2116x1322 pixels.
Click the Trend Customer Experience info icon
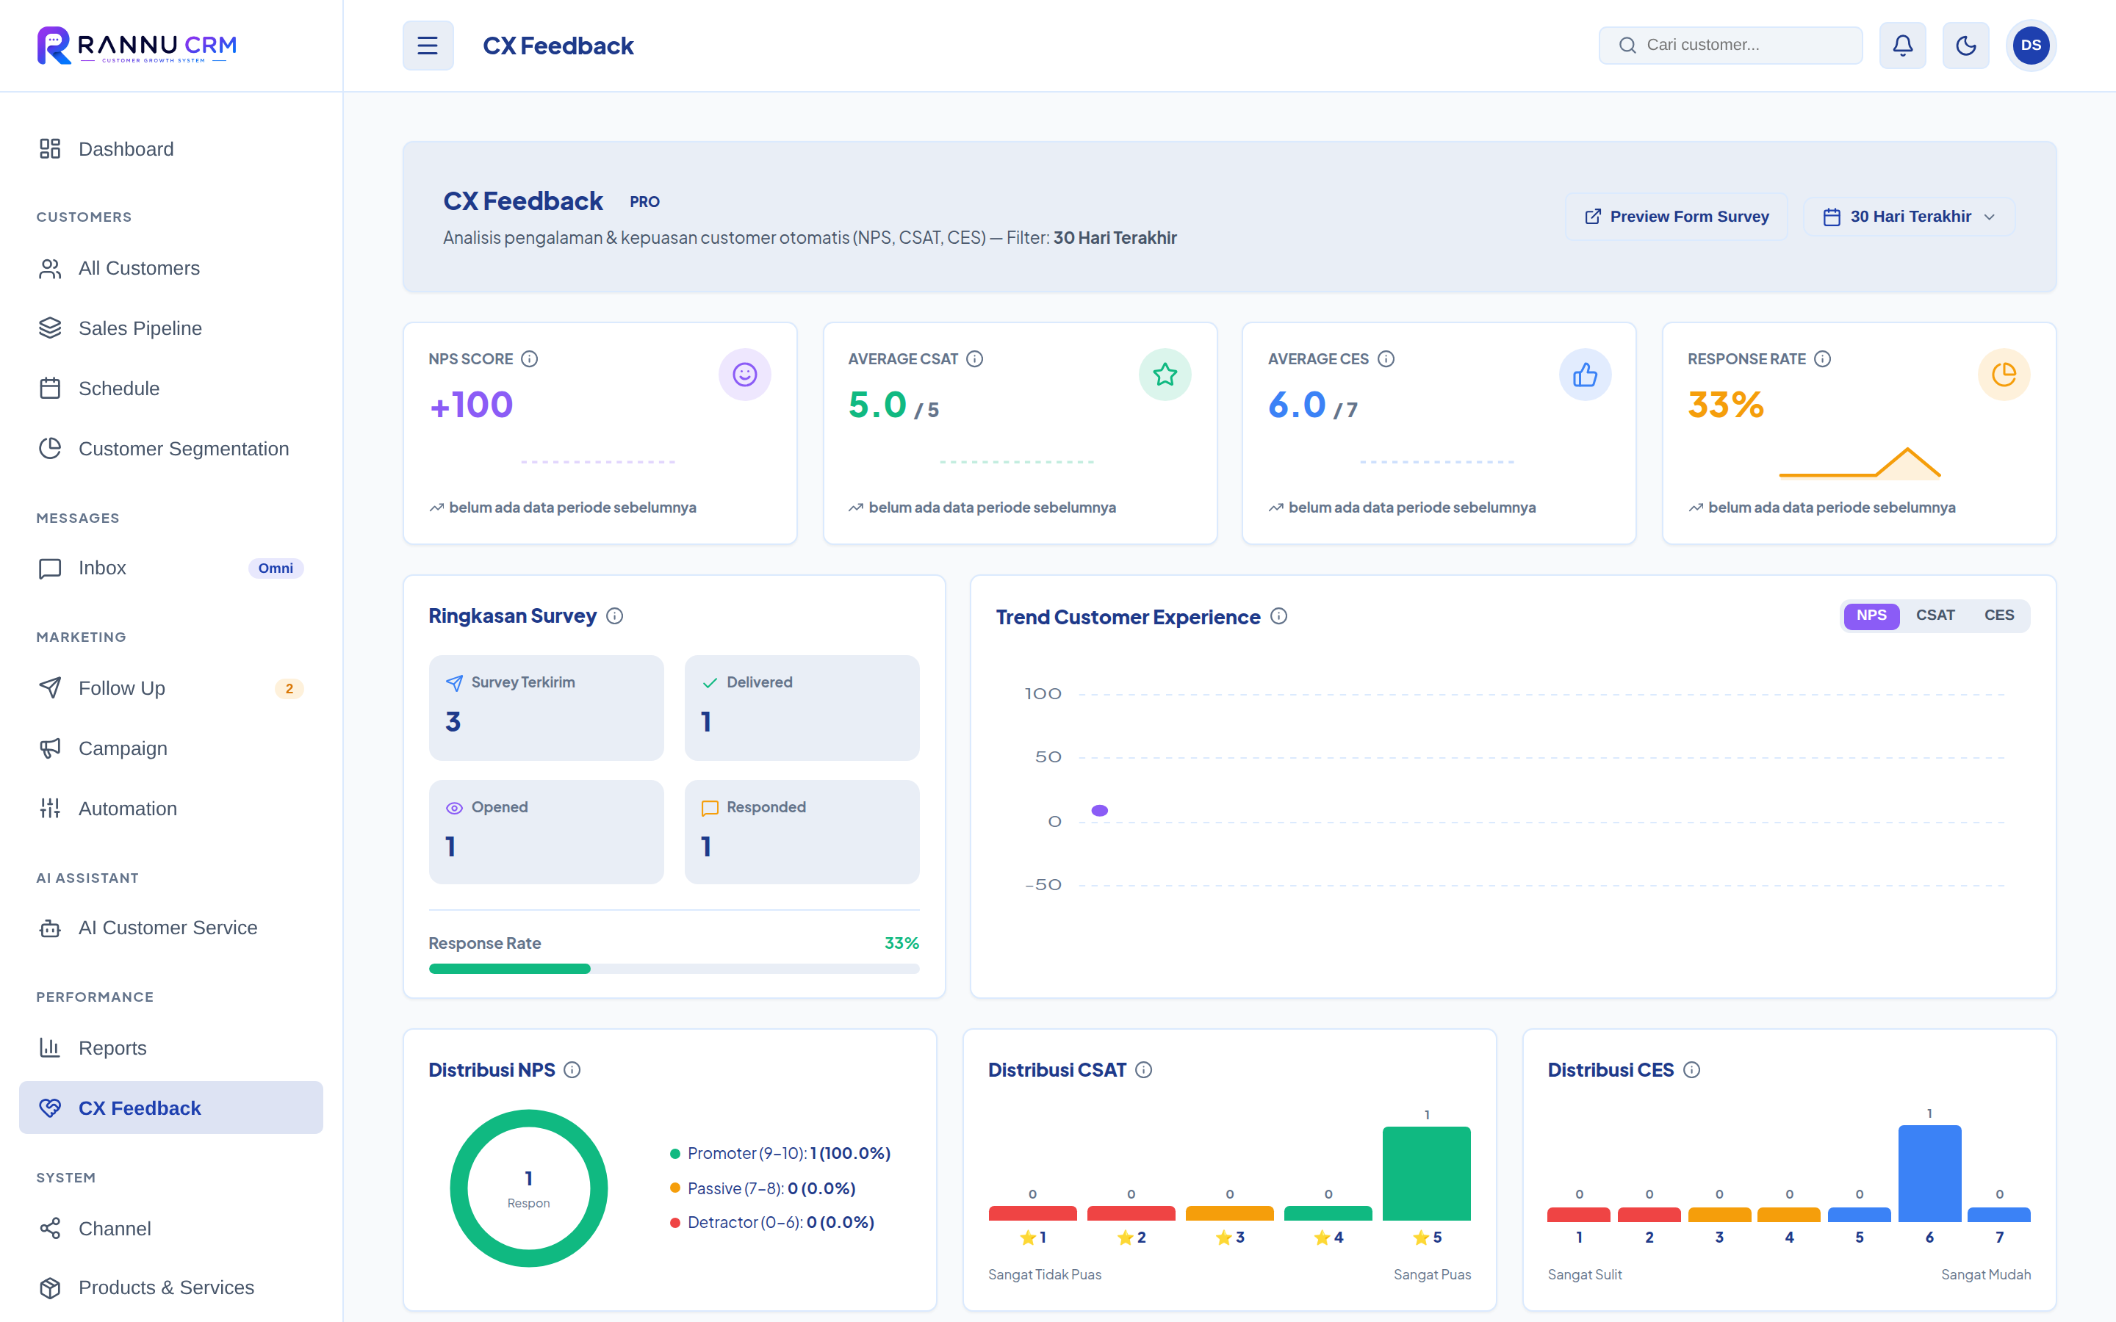click(1278, 616)
